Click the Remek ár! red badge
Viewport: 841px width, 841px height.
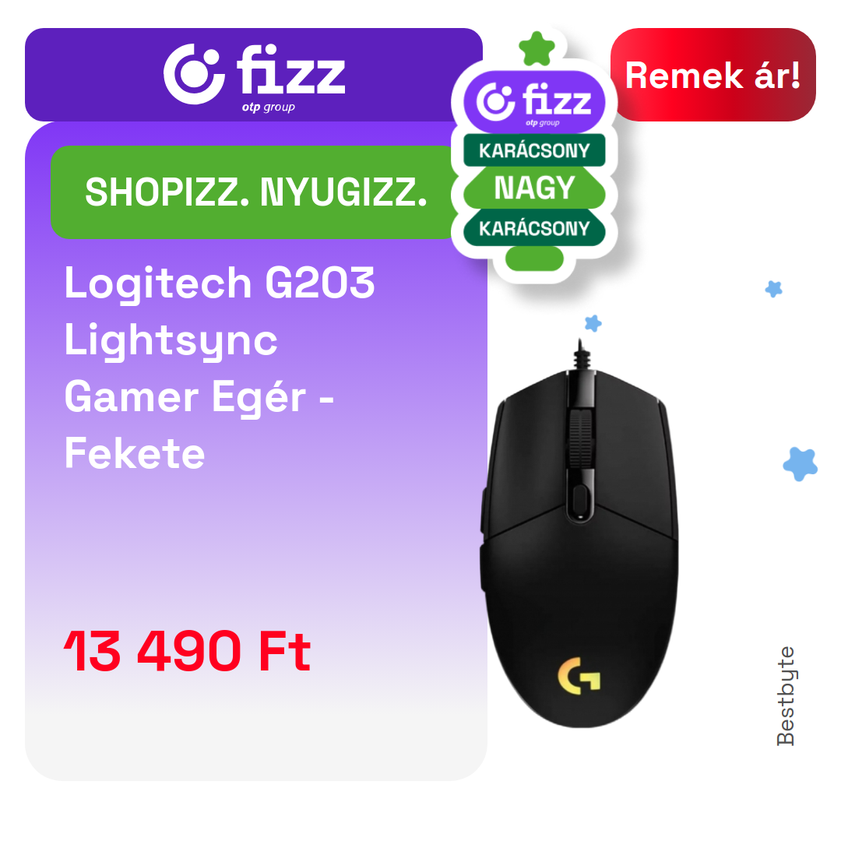click(713, 75)
